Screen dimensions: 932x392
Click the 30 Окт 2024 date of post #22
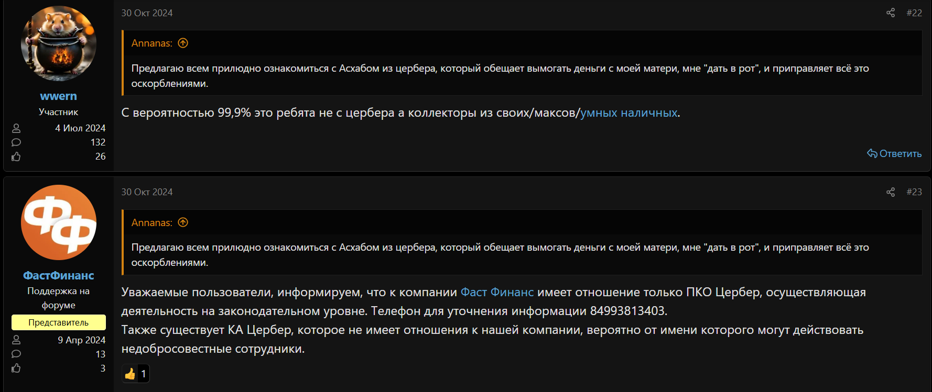[x=147, y=13]
